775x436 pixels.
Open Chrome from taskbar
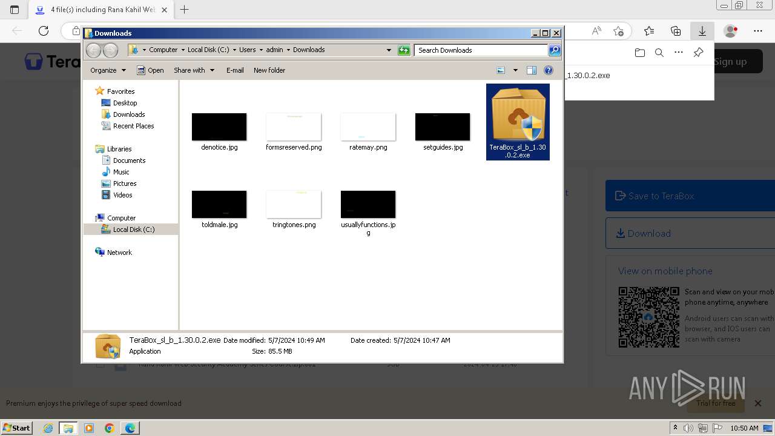coord(109,428)
